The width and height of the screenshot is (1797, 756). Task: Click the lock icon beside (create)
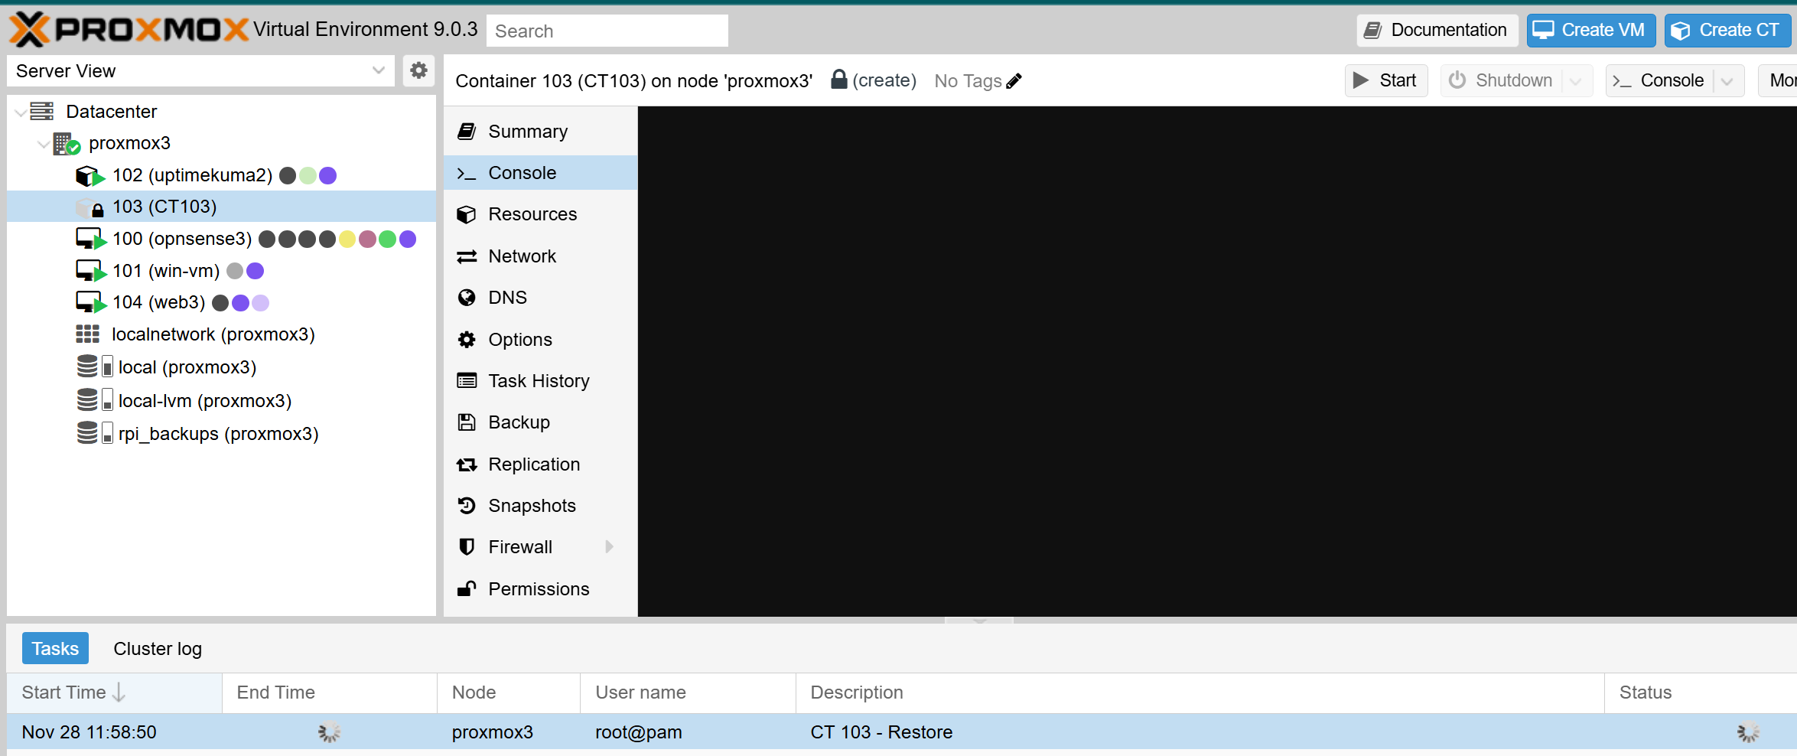839,80
